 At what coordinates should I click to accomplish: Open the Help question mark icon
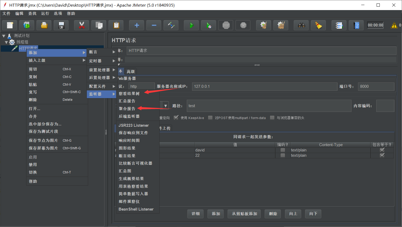pos(356,25)
